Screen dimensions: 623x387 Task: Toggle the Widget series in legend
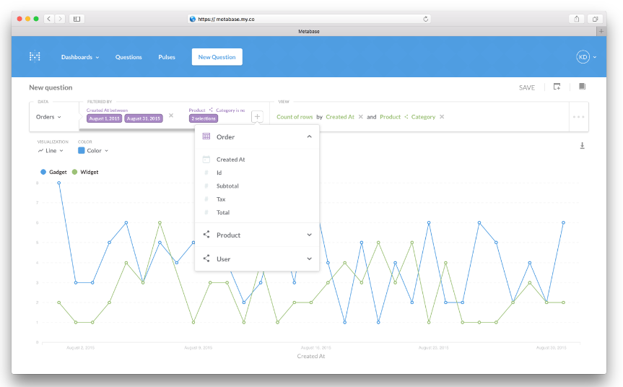click(x=84, y=172)
